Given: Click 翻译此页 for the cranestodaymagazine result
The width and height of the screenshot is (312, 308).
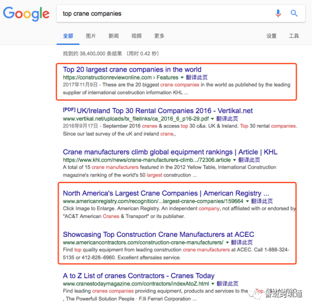Looking at the screenshot, I should (x=227, y=284).
